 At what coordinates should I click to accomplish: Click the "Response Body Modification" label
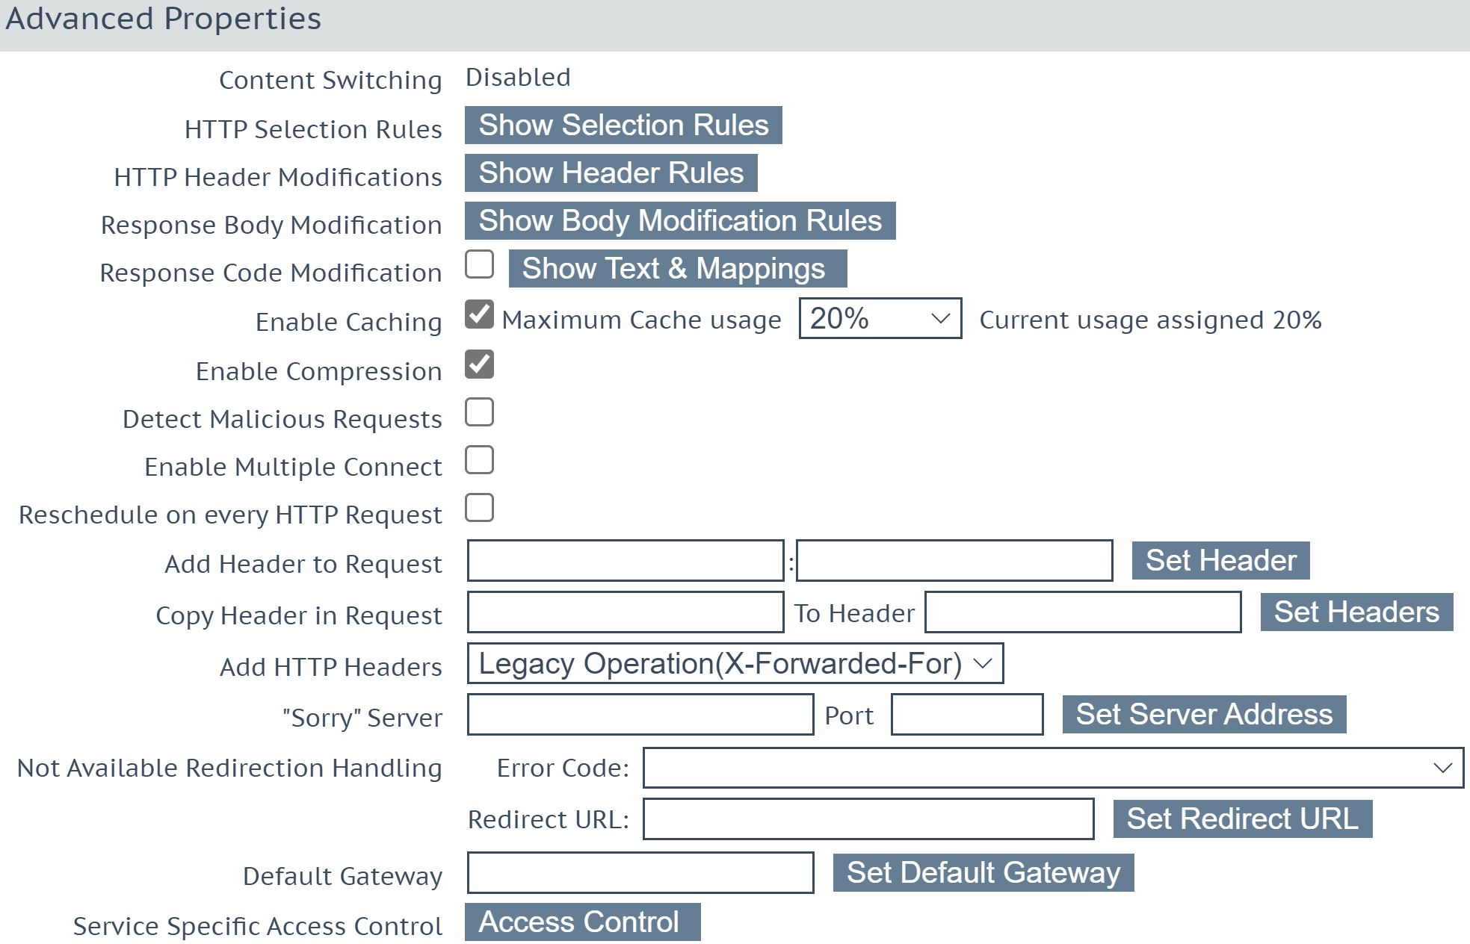271,225
